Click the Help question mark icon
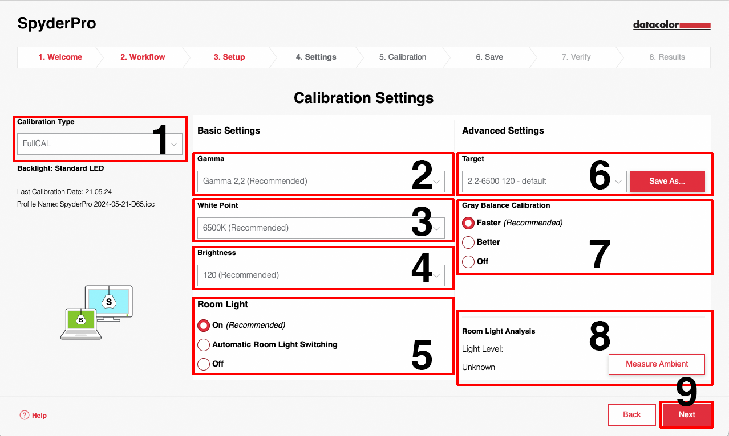 [x=24, y=415]
